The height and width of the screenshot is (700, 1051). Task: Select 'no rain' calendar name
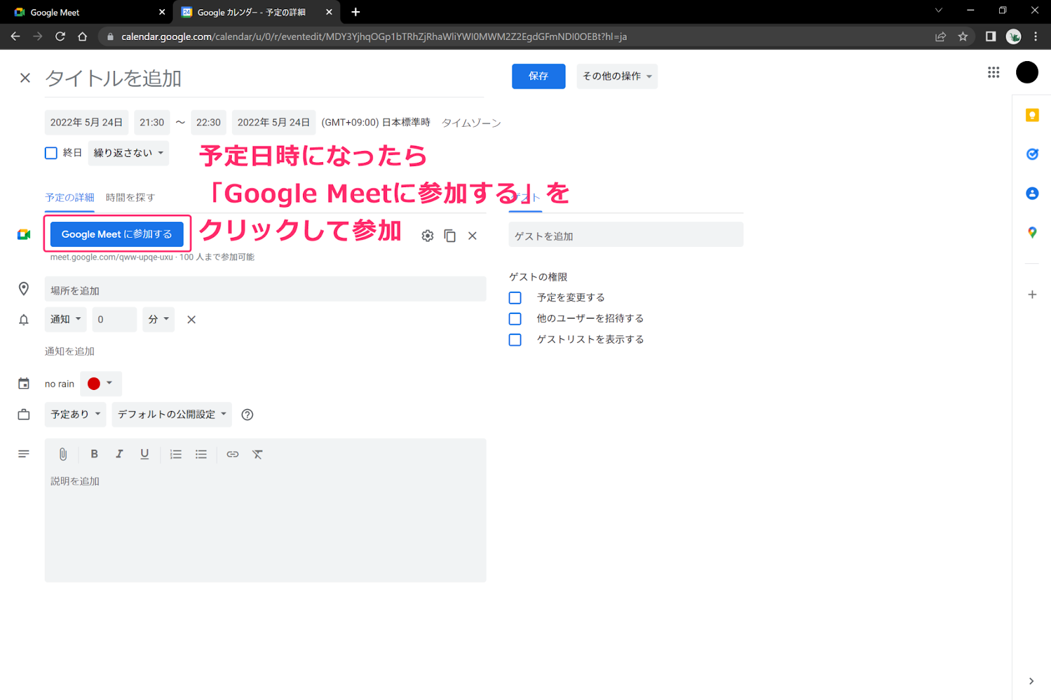pos(59,384)
